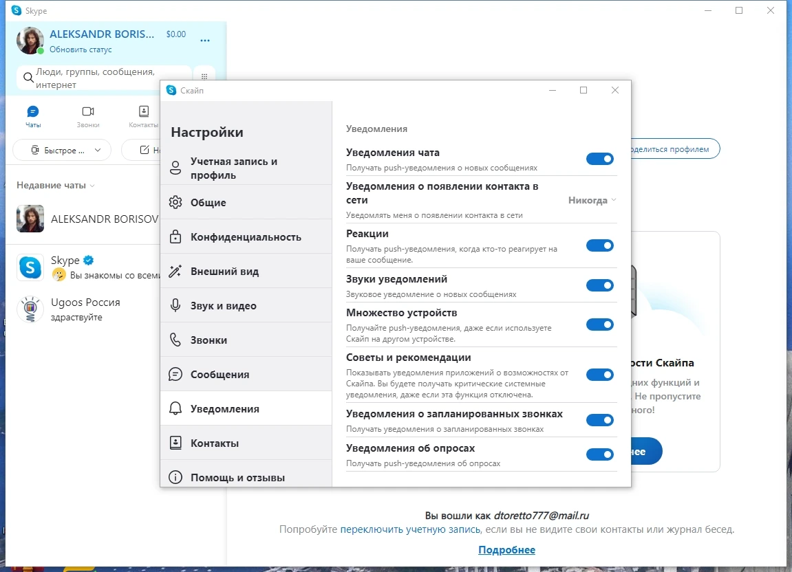Click the Настройки heading in settings
Viewport: 792px width, 572px height.
(207, 132)
